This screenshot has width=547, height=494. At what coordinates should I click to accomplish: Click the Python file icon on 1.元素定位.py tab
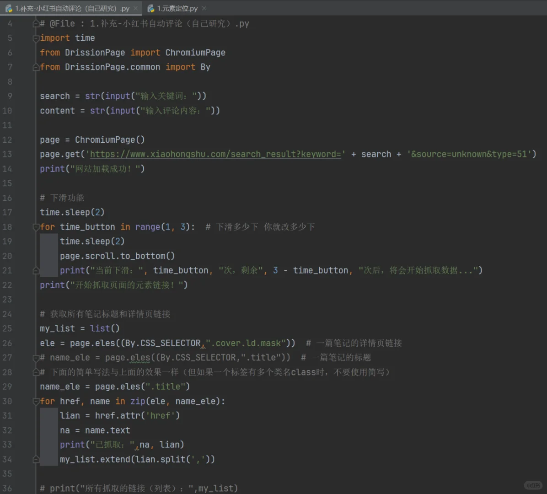click(151, 8)
